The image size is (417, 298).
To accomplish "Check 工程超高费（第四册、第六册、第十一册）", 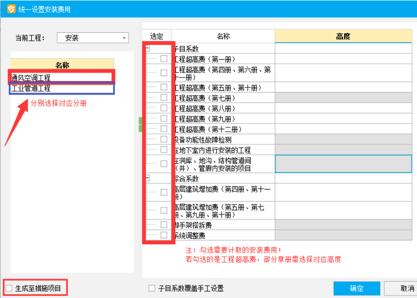I will [x=164, y=73].
